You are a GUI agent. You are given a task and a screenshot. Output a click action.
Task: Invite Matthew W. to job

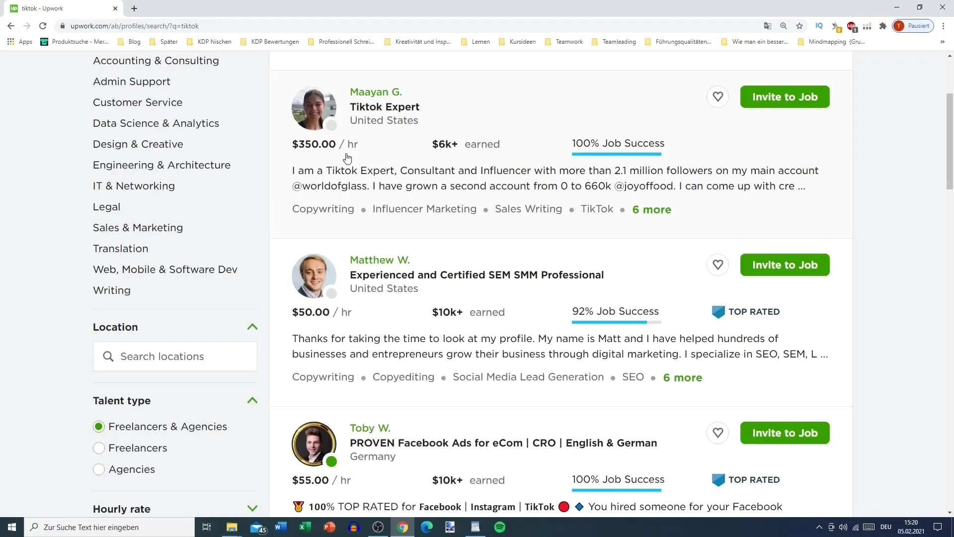[x=785, y=265]
